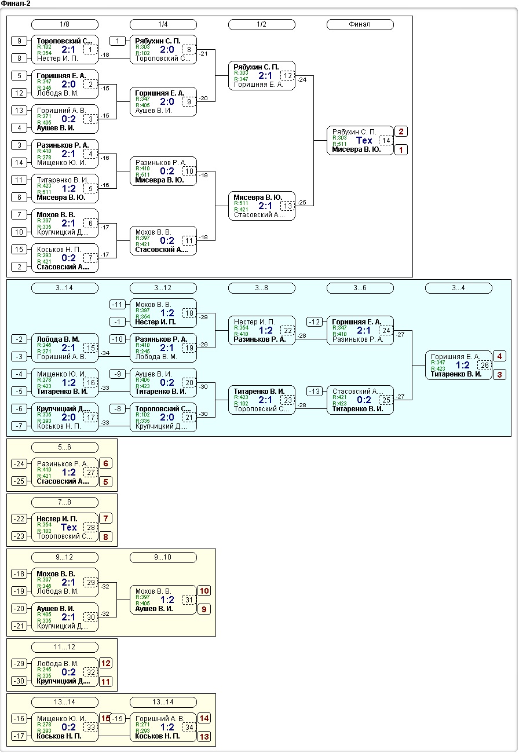Click the "3...4" stage header

(459, 288)
